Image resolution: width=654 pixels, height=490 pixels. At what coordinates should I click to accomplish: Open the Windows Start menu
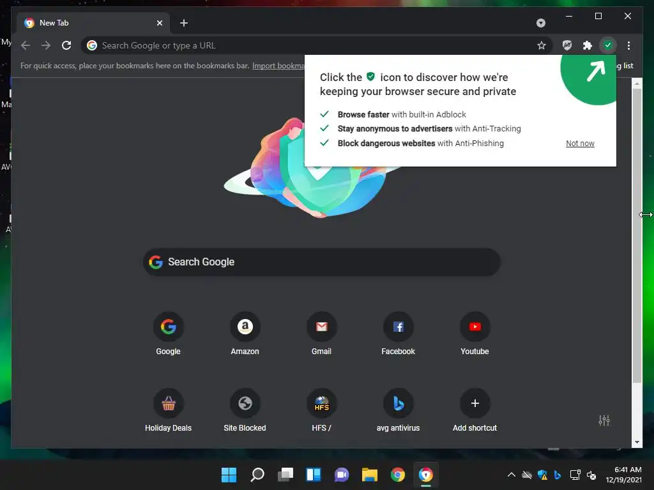(229, 475)
